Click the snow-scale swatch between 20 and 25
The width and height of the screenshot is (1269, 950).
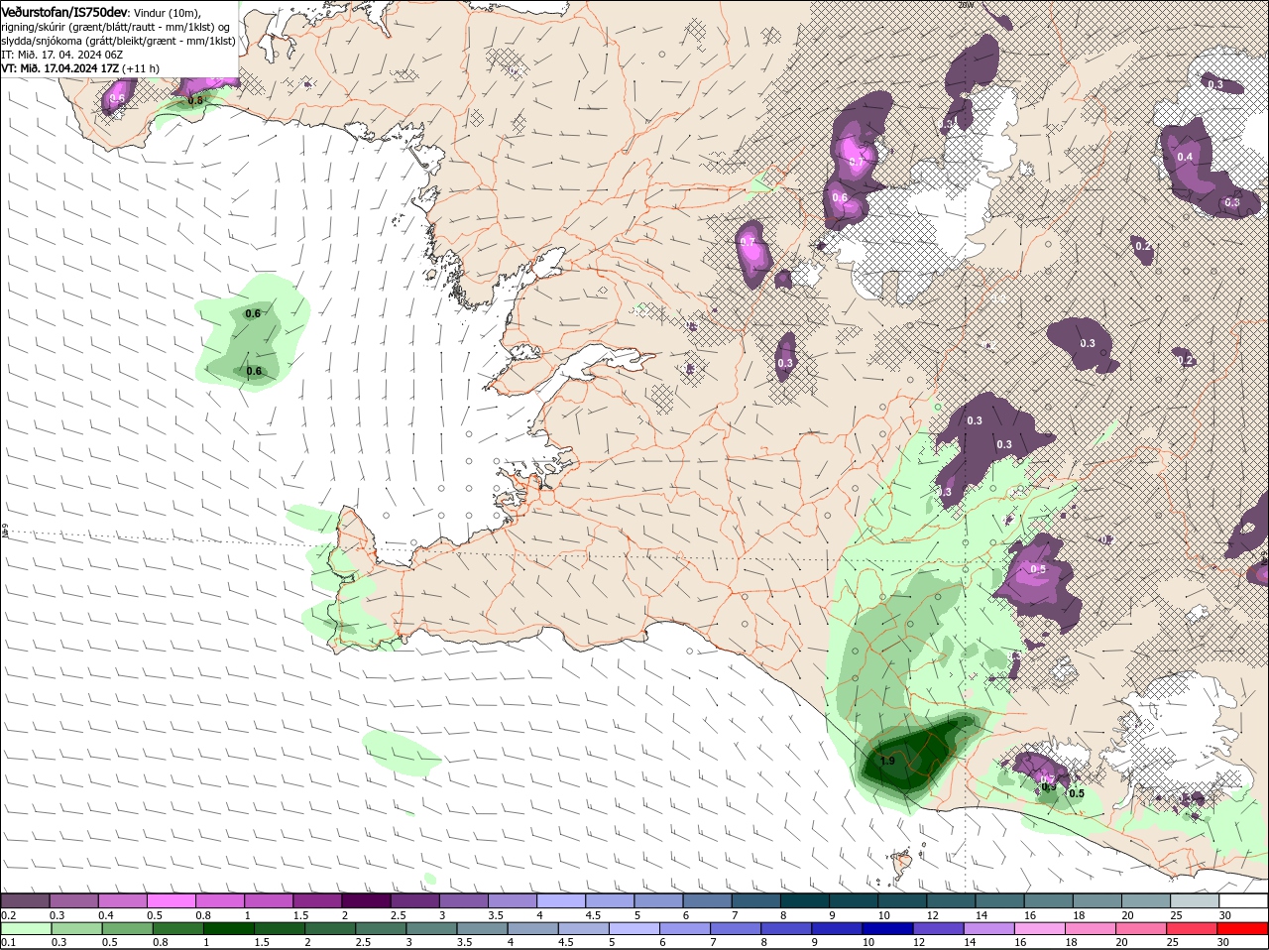tap(1146, 900)
